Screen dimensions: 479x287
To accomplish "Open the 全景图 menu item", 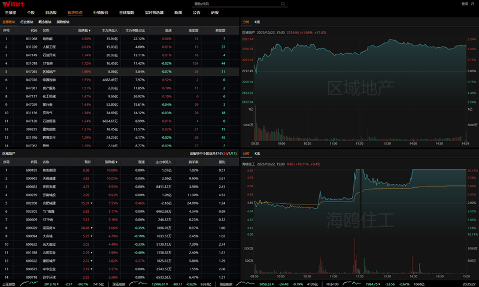I will [11, 13].
